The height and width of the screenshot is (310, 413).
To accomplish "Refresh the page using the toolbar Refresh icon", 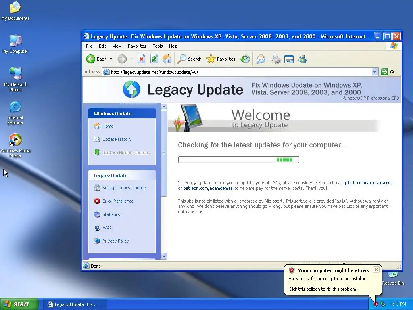I will pyautogui.click(x=154, y=59).
